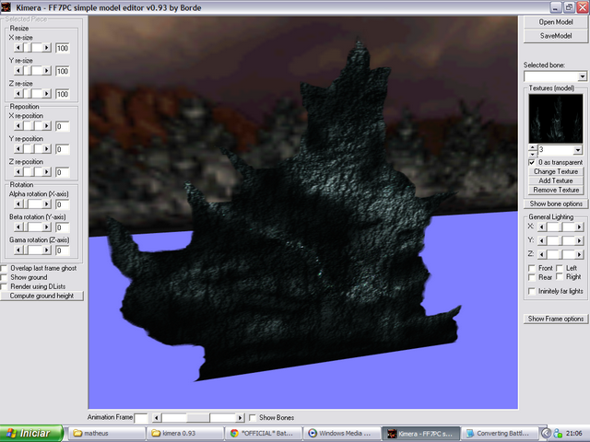Click right arrow of Animation Frame scrollbar
This screenshot has height=442, width=590.
pos(240,417)
